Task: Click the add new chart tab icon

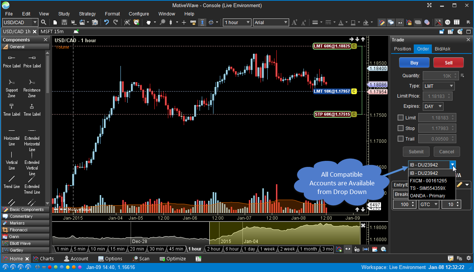Action: coord(76,32)
